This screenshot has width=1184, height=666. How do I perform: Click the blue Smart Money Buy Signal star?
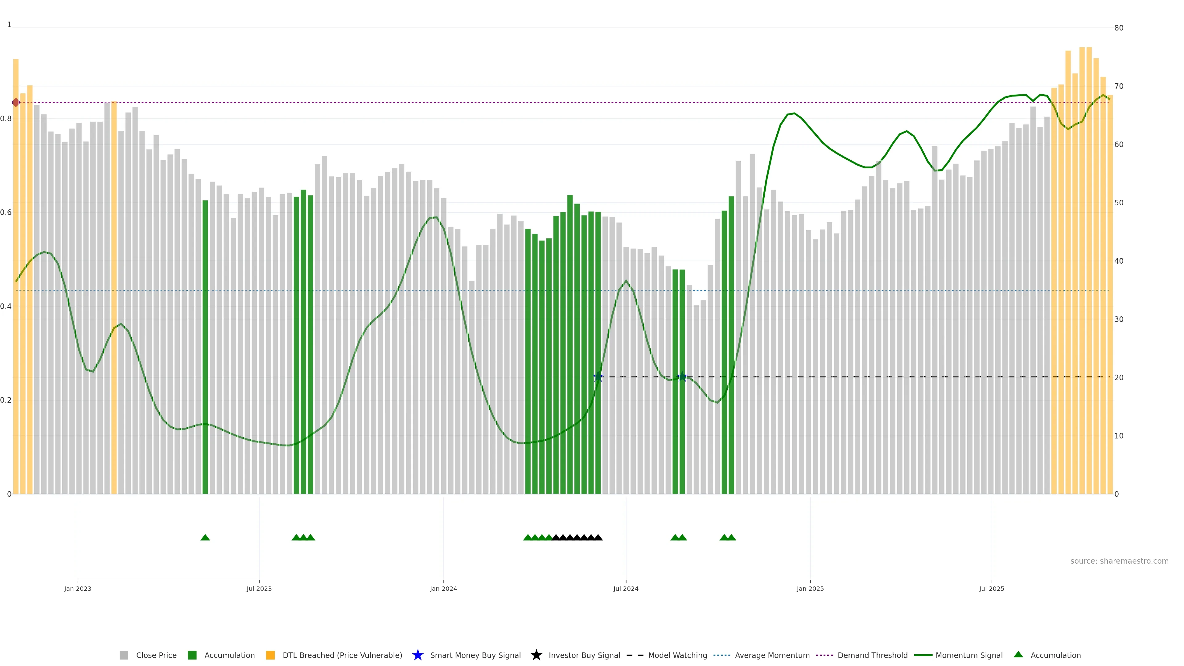pos(417,656)
